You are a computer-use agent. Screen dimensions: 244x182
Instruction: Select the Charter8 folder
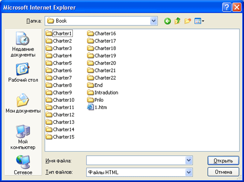pos(59,85)
